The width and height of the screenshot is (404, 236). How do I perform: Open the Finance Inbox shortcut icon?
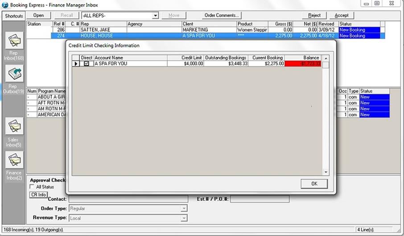13,160
